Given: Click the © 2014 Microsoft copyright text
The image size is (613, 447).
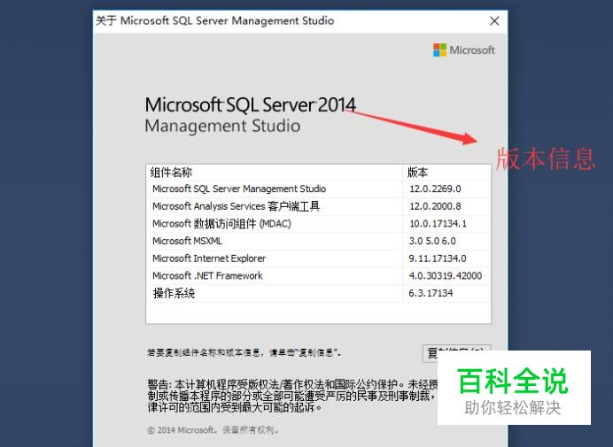Looking at the screenshot, I should tap(213, 430).
